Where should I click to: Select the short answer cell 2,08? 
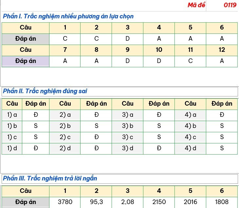pos(128,202)
